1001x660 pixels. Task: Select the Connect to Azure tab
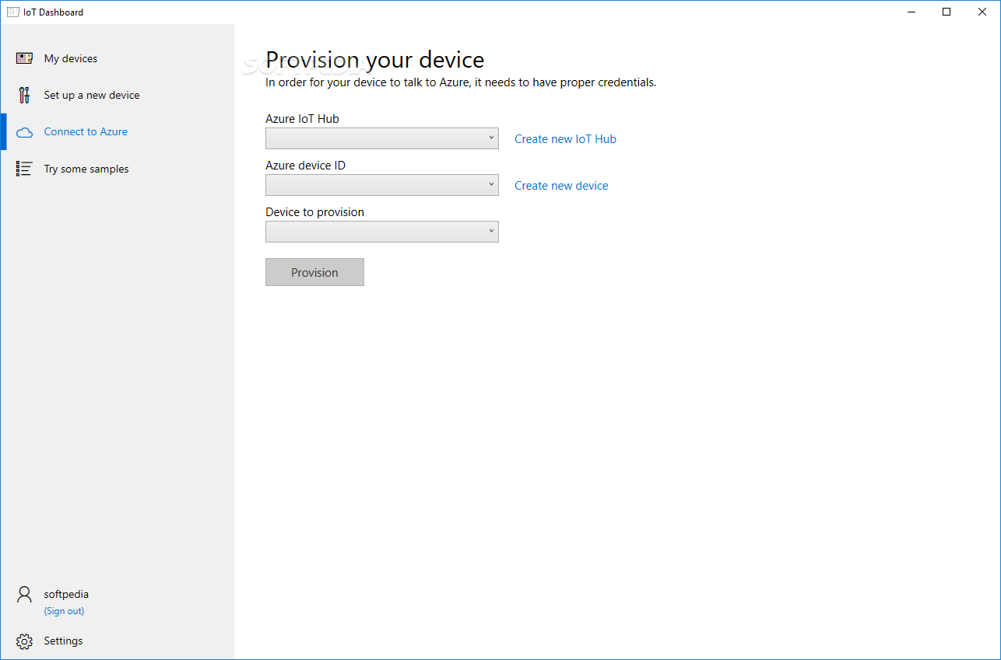pos(117,132)
